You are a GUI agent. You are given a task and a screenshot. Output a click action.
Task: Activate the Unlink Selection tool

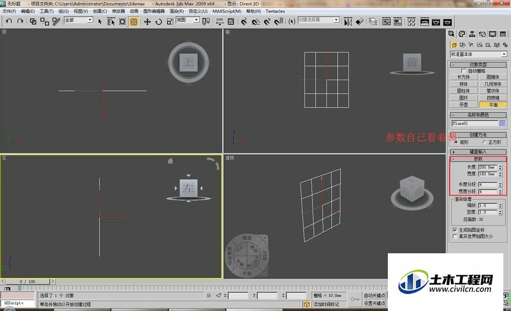(x=44, y=21)
